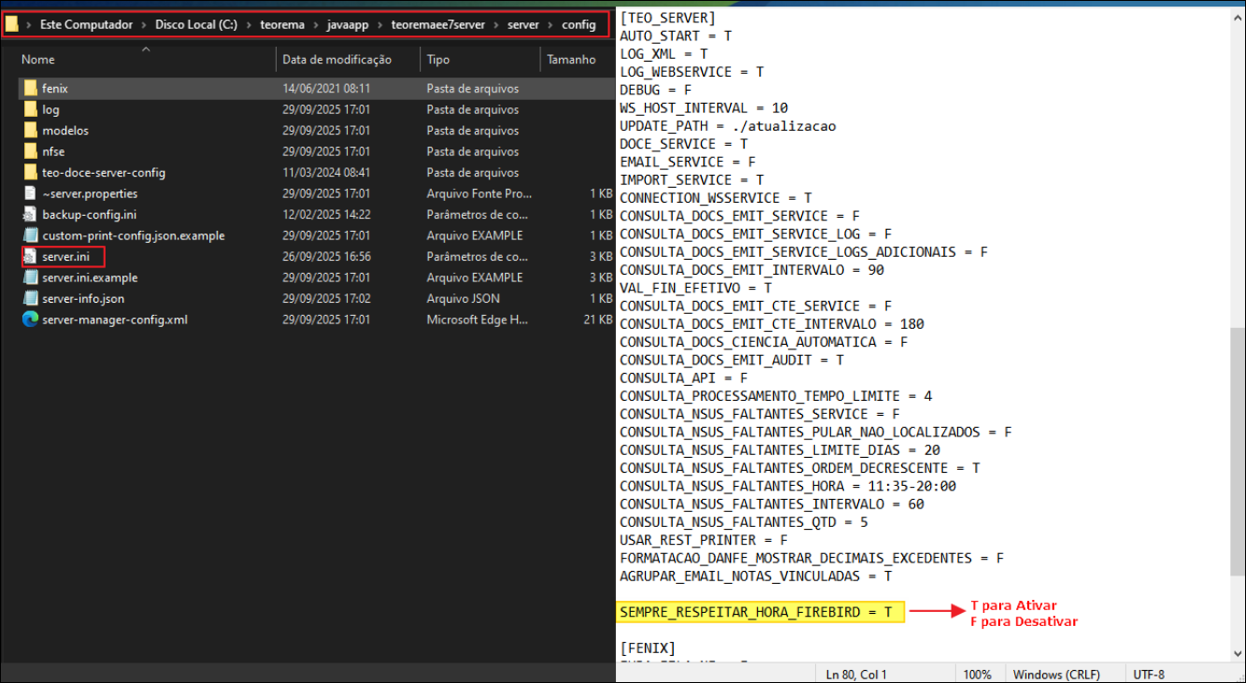Select the teo-doce-server-config folder icon
1246x683 pixels.
pos(30,173)
